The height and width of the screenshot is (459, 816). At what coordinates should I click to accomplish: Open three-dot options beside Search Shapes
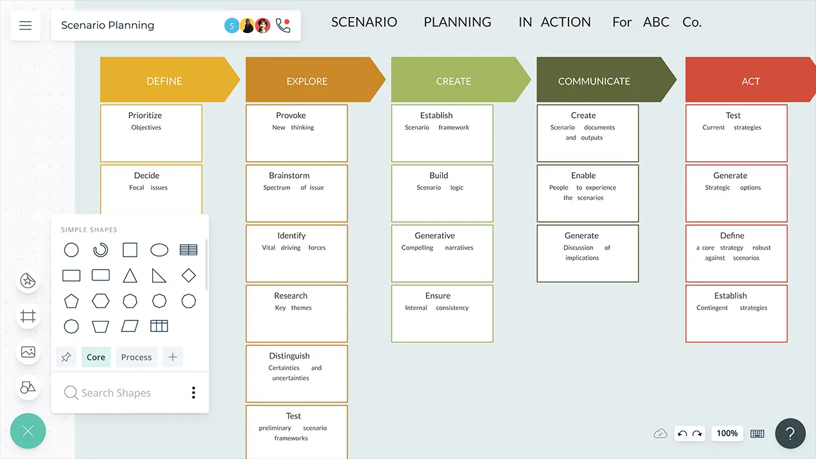(193, 393)
